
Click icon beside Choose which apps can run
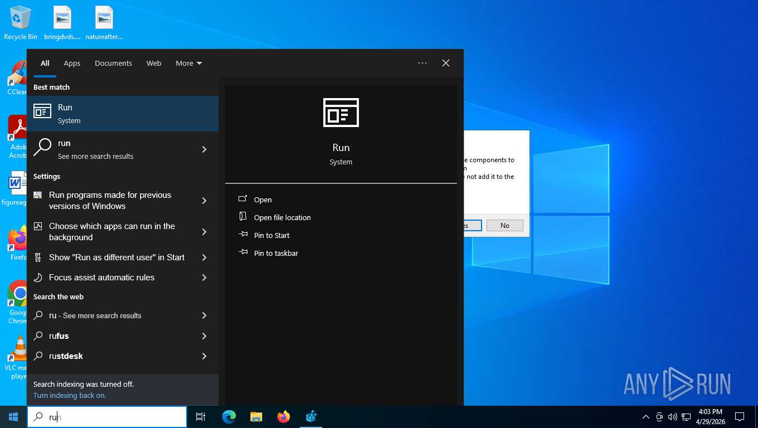[38, 226]
